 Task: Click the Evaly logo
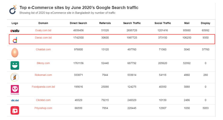pos(15,31)
